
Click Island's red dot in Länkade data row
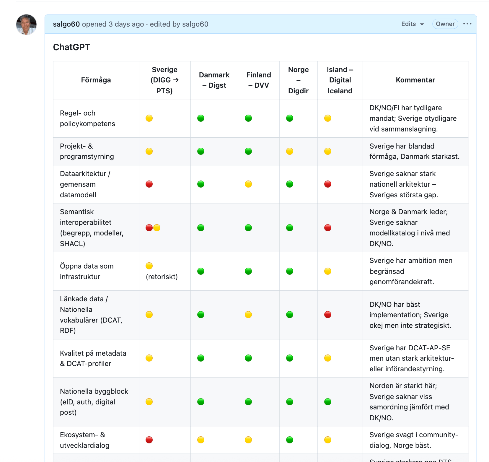coord(328,315)
